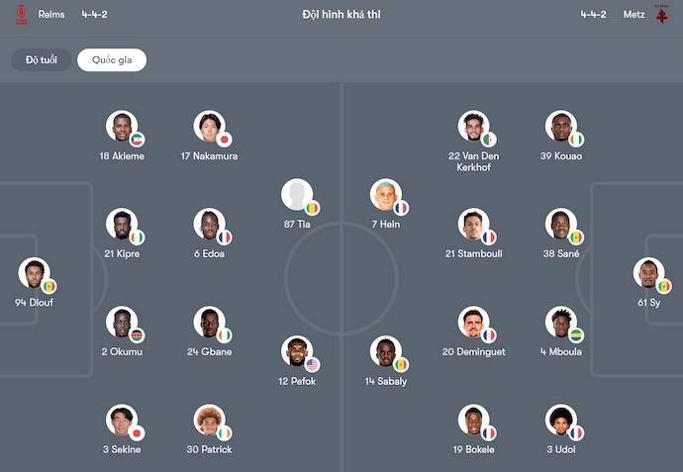Click the USA flag on Pefok

coord(312,365)
